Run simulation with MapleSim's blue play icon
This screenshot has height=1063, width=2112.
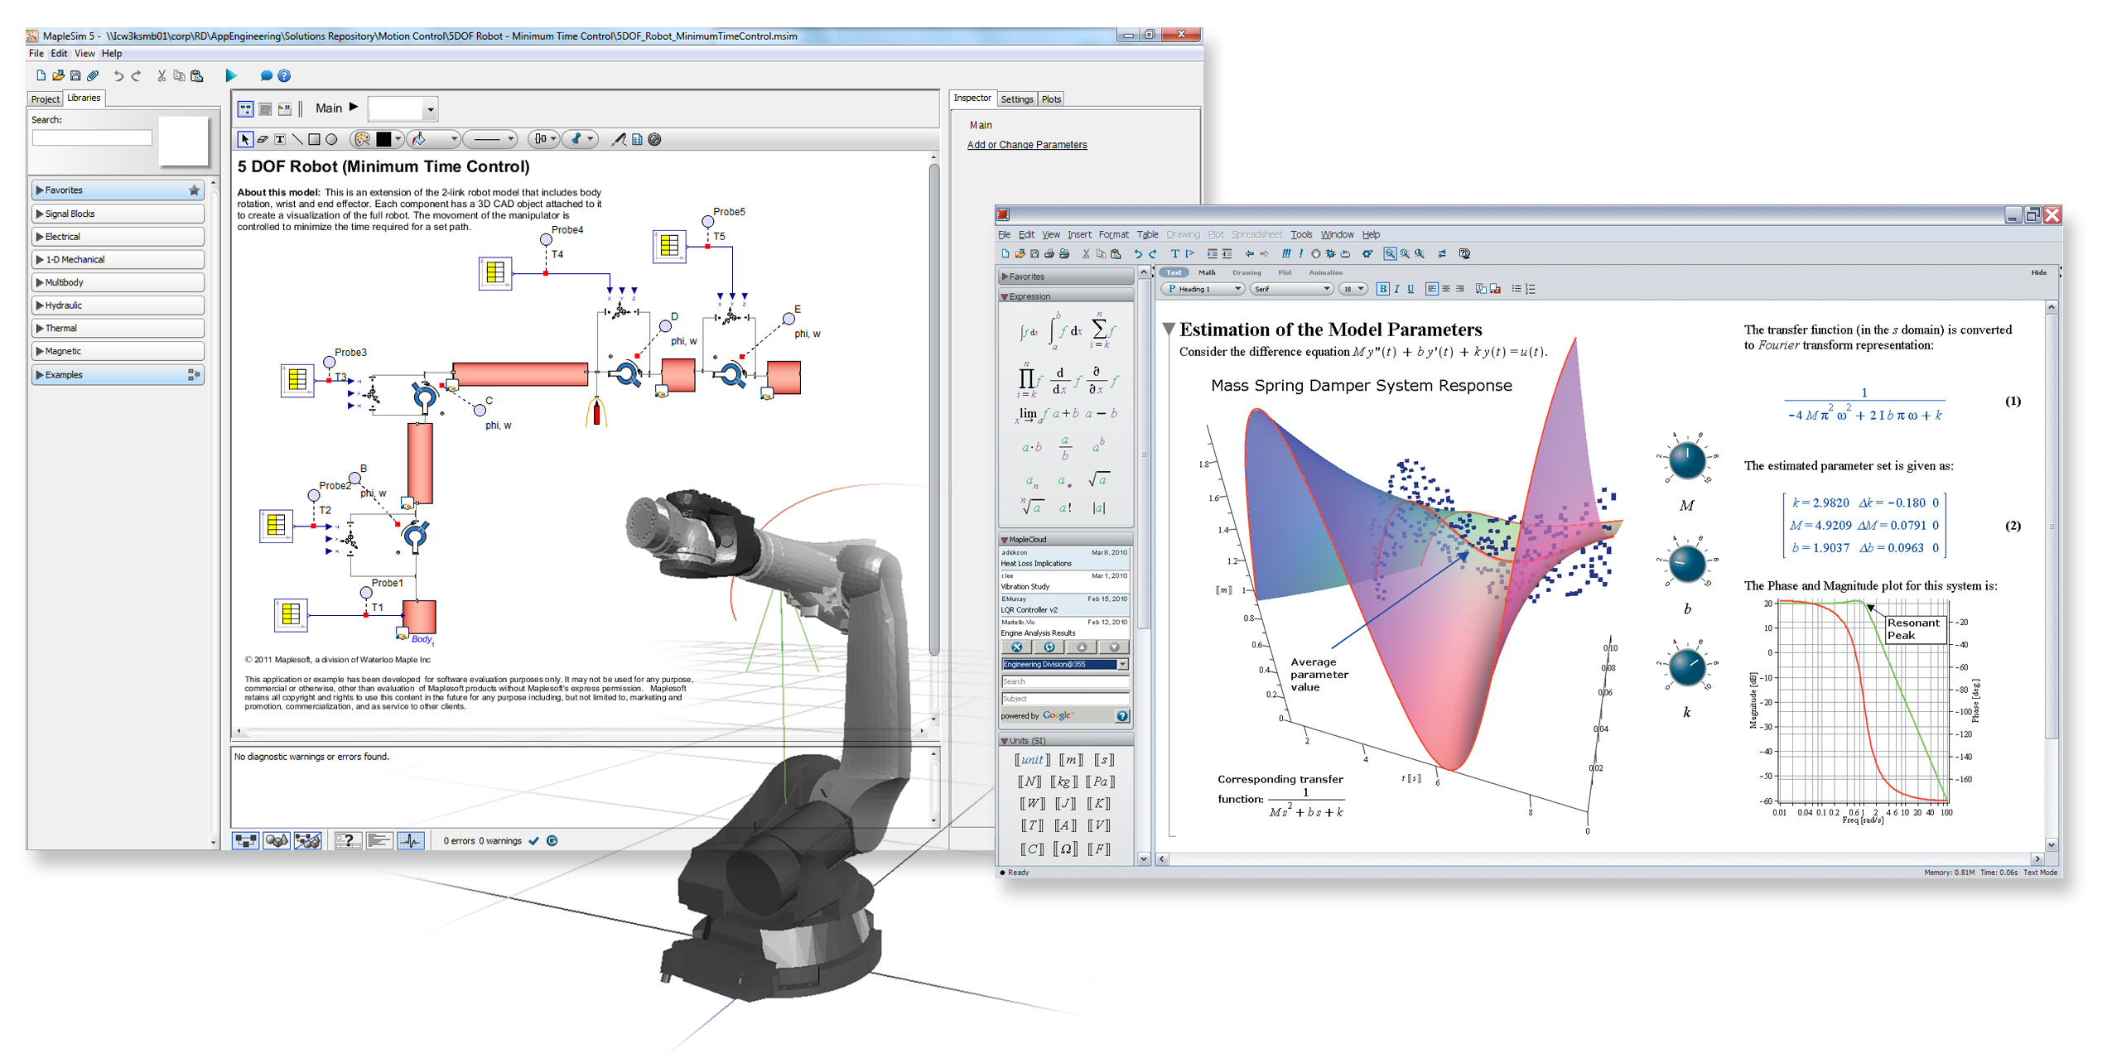[231, 75]
